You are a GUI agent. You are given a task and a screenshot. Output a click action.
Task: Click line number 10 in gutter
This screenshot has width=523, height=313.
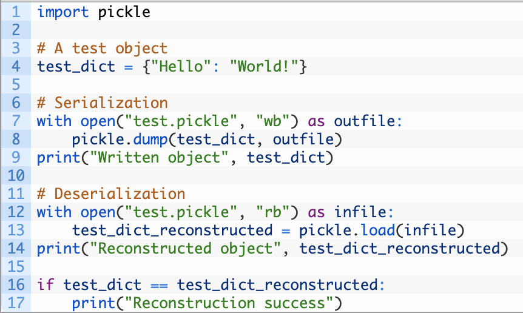16,175
